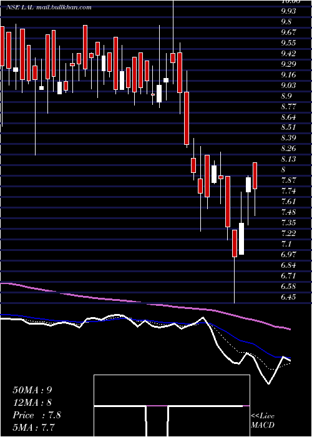Click the 7.48 price axis label

(x=288, y=212)
